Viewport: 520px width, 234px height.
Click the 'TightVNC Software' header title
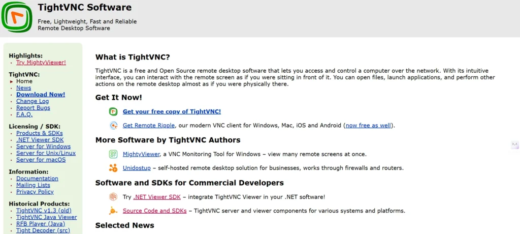click(x=85, y=7)
